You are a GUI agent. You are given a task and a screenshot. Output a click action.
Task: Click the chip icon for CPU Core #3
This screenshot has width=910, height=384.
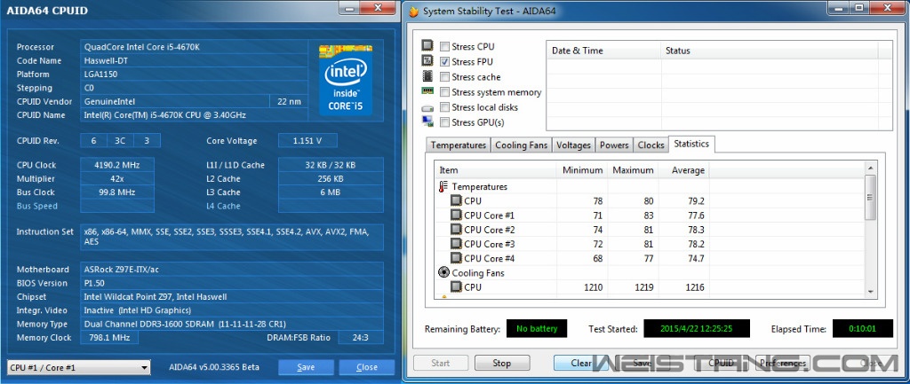[456, 244]
